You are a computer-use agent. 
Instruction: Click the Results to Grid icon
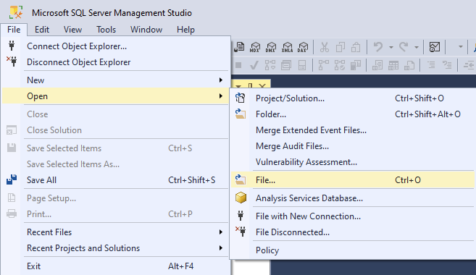coord(393,65)
